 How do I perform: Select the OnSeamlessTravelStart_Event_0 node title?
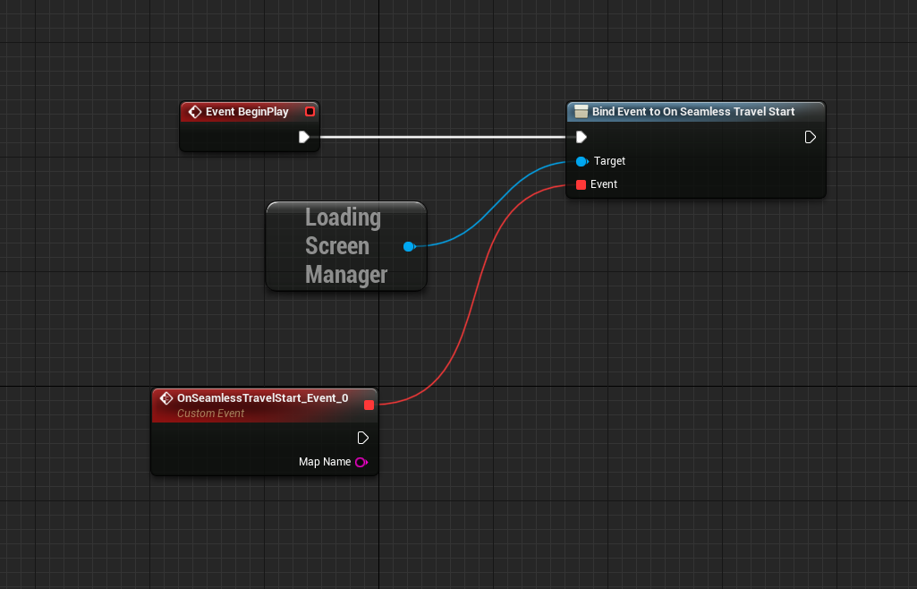(262, 398)
